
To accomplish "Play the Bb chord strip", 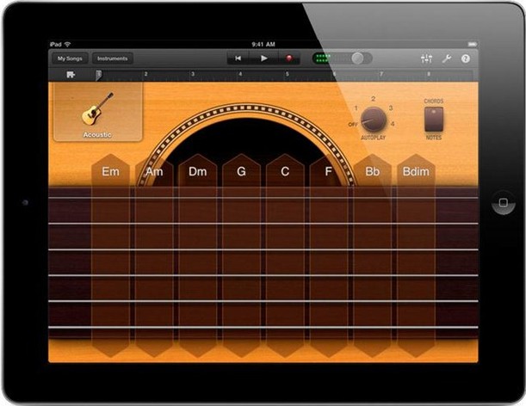I will point(373,255).
